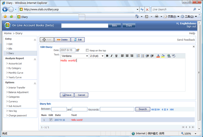Open the calendar picker beside Date
The image size is (203, 137).
[78, 50]
